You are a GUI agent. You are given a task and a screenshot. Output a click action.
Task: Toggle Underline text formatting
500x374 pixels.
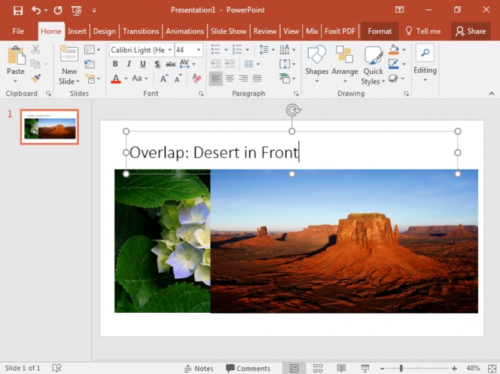(142, 64)
